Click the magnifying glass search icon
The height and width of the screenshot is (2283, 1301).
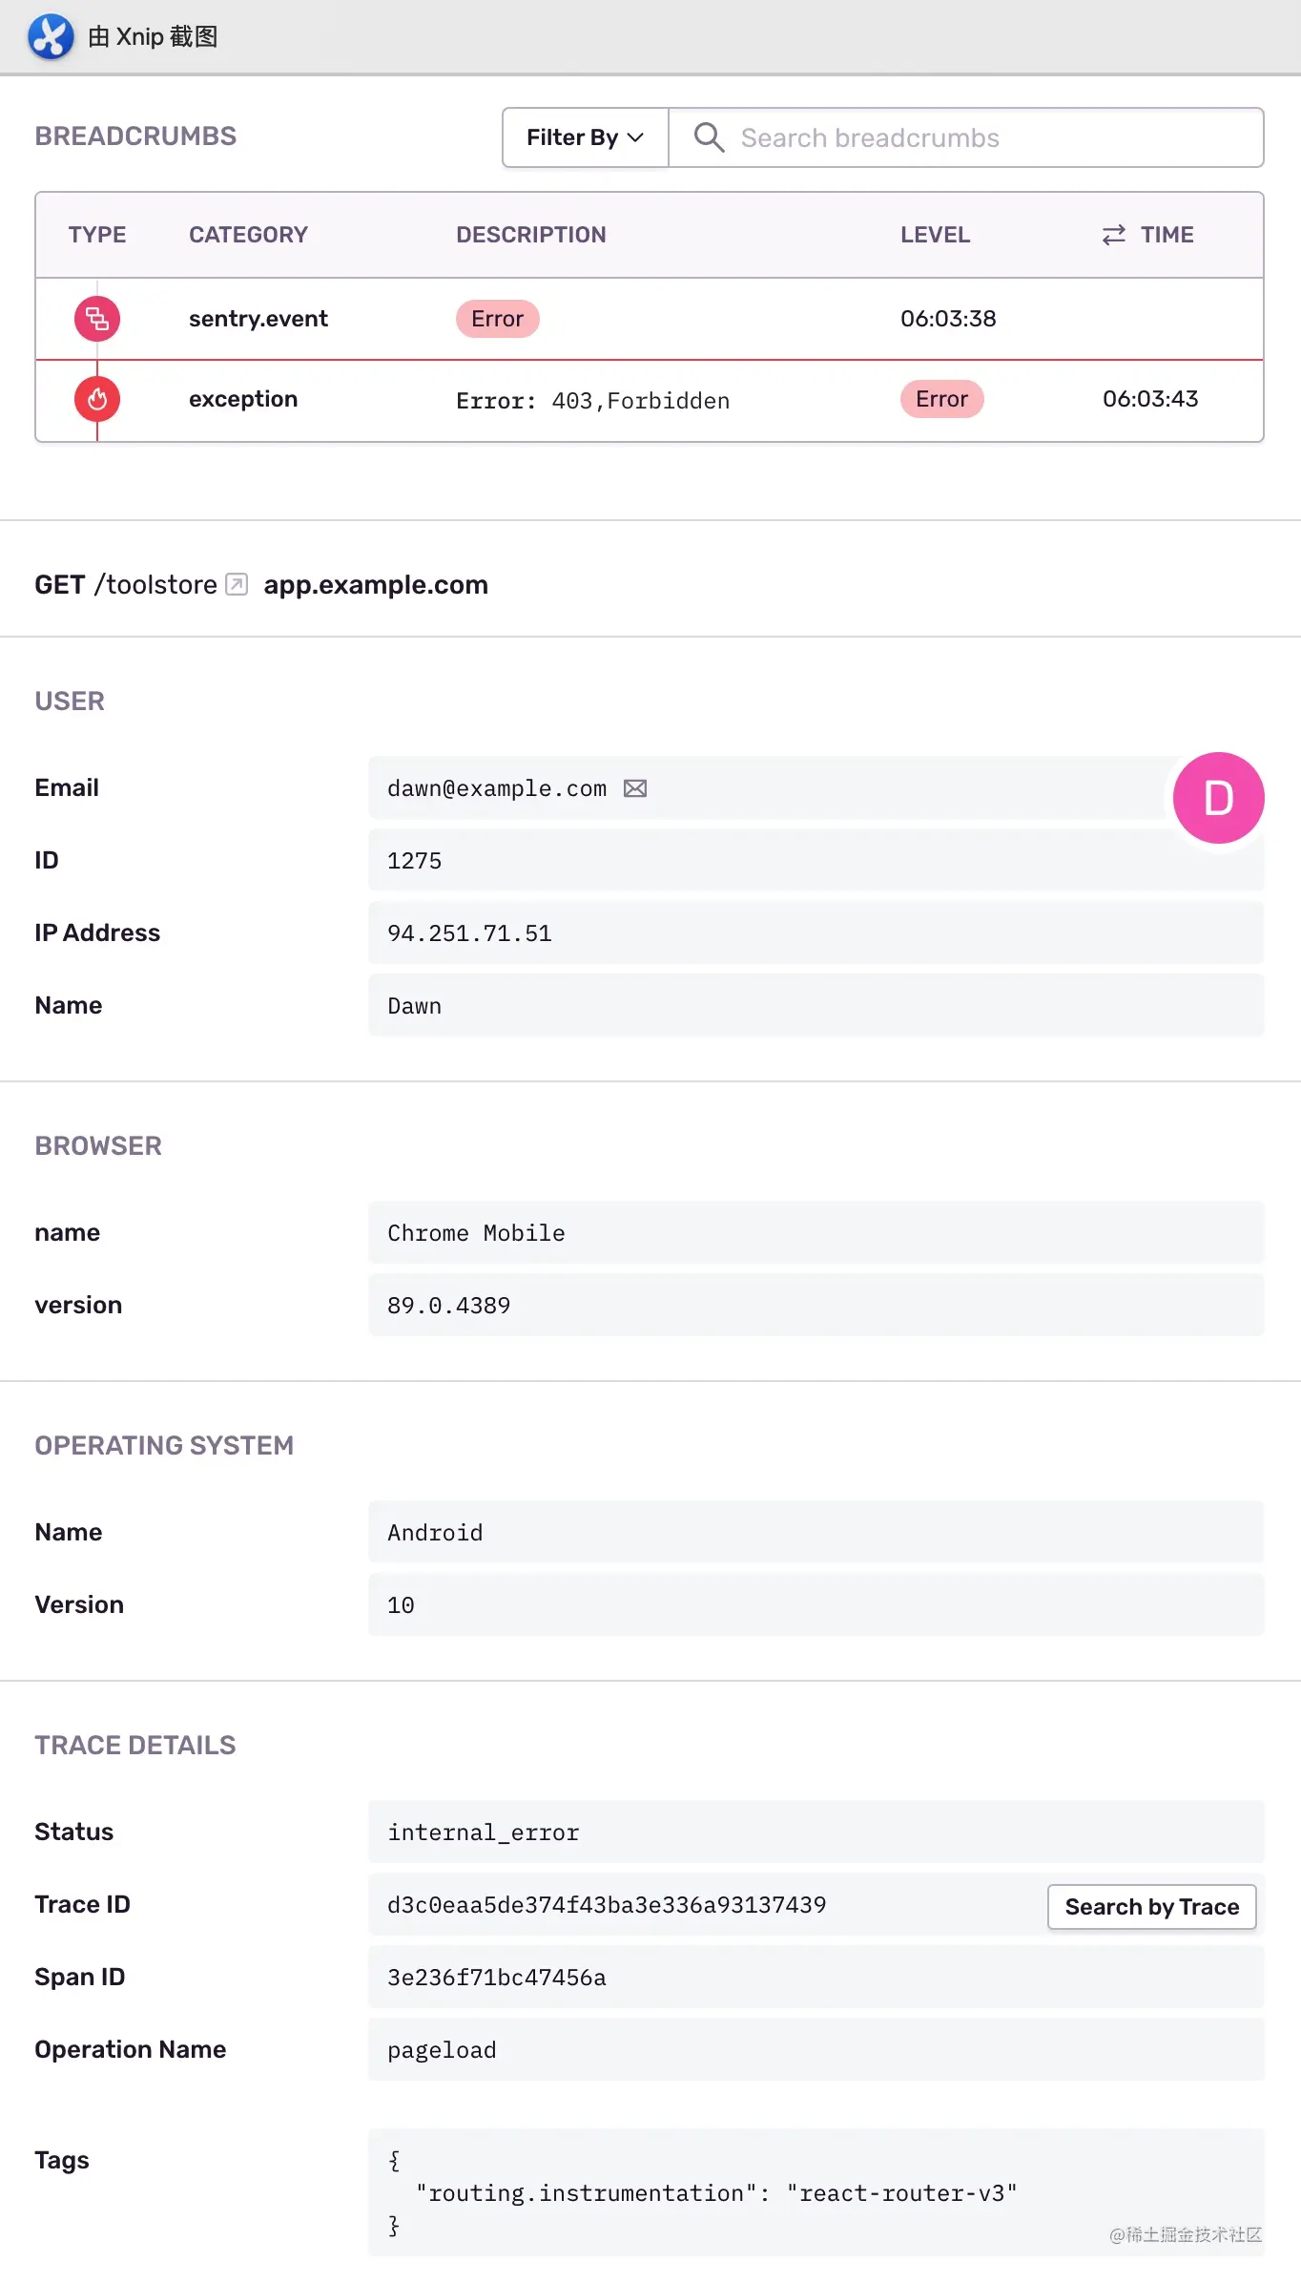708,137
